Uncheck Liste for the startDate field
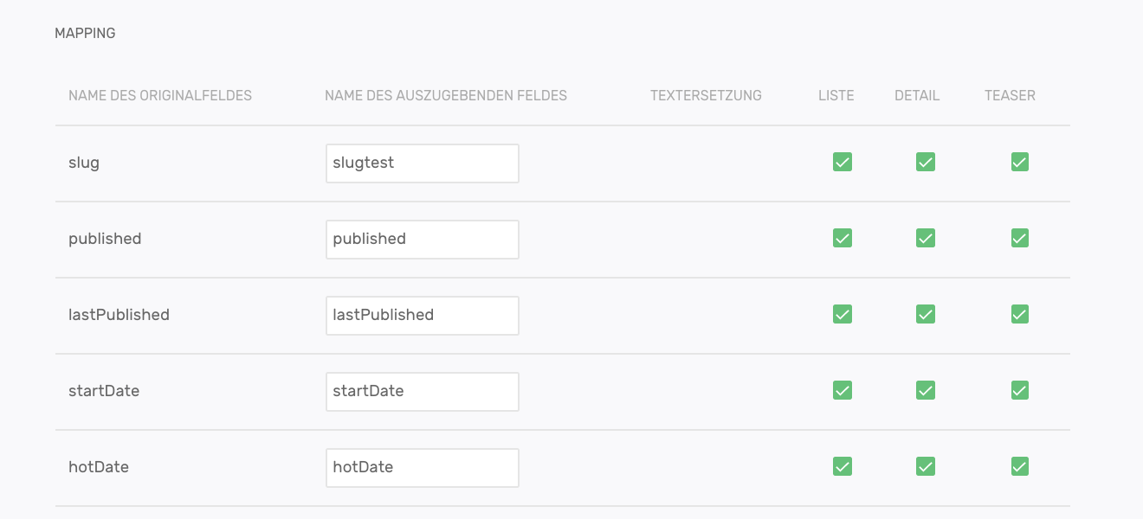The image size is (1143, 519). (x=842, y=390)
